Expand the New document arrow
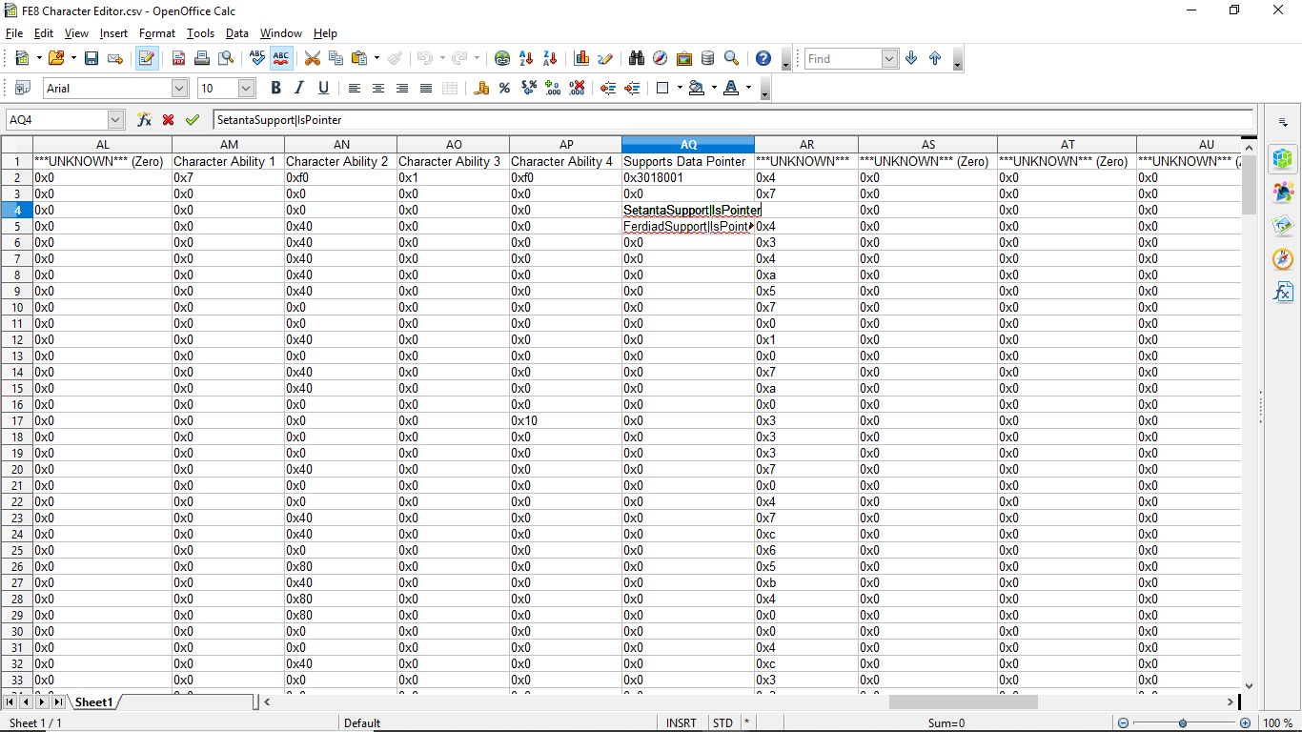 point(39,59)
